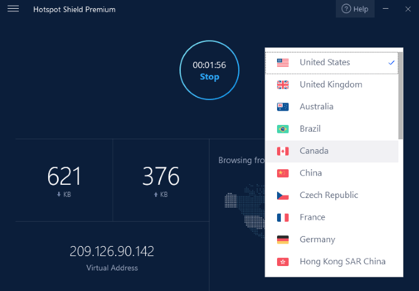
Task: Choose Germany as virtual location
Action: (317, 239)
